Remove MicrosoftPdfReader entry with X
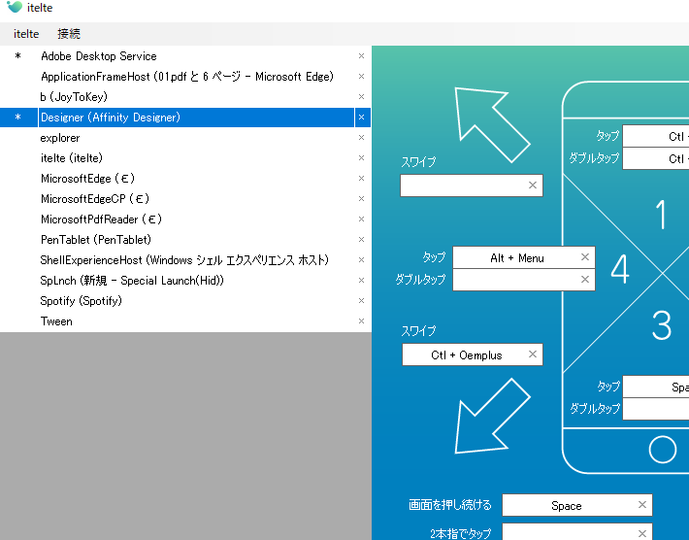This screenshot has height=540, width=689. pos(361,219)
